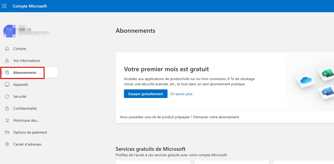Click the Abonnements page heading

(x=135, y=31)
